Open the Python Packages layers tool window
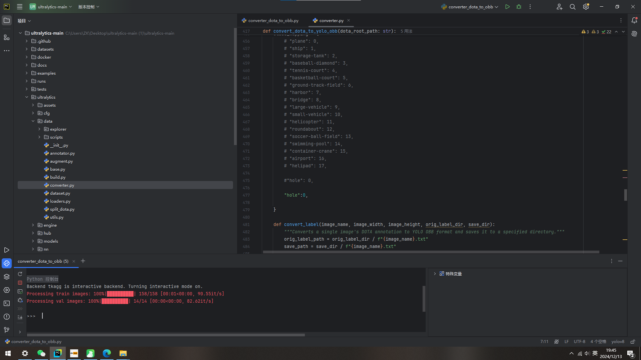641x360 pixels. (7, 277)
